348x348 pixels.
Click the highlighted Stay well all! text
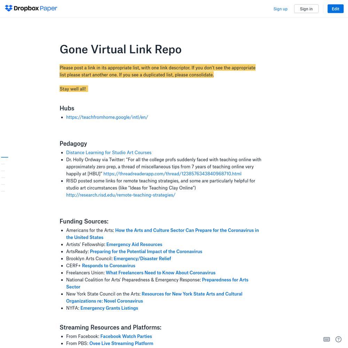click(x=74, y=89)
